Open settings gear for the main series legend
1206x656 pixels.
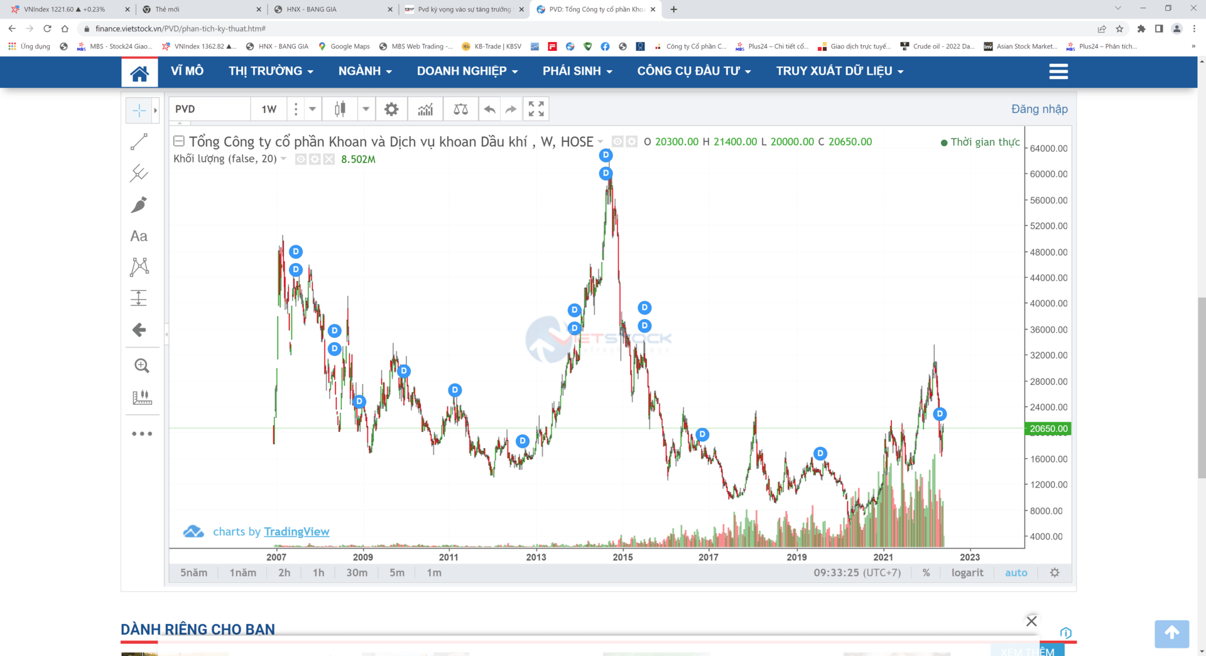pyautogui.click(x=631, y=142)
